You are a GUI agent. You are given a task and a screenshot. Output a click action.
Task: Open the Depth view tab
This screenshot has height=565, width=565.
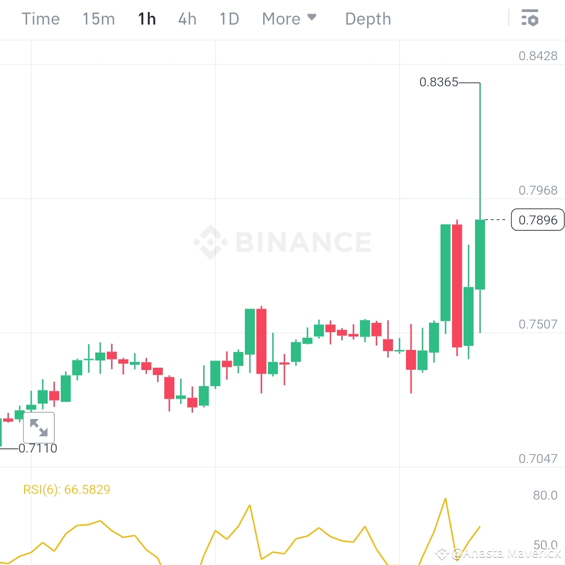tap(368, 18)
